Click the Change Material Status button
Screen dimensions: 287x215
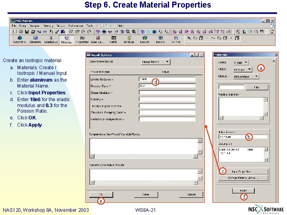click(243, 178)
